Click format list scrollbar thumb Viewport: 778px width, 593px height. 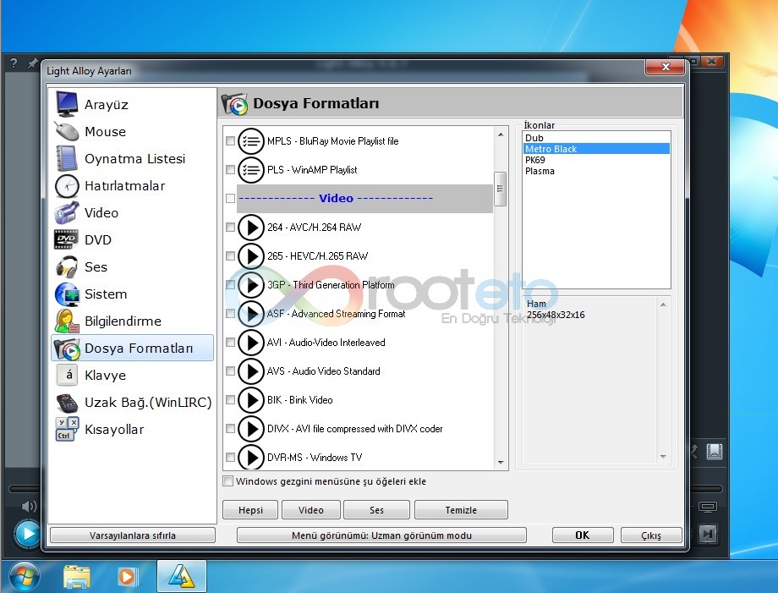point(500,189)
